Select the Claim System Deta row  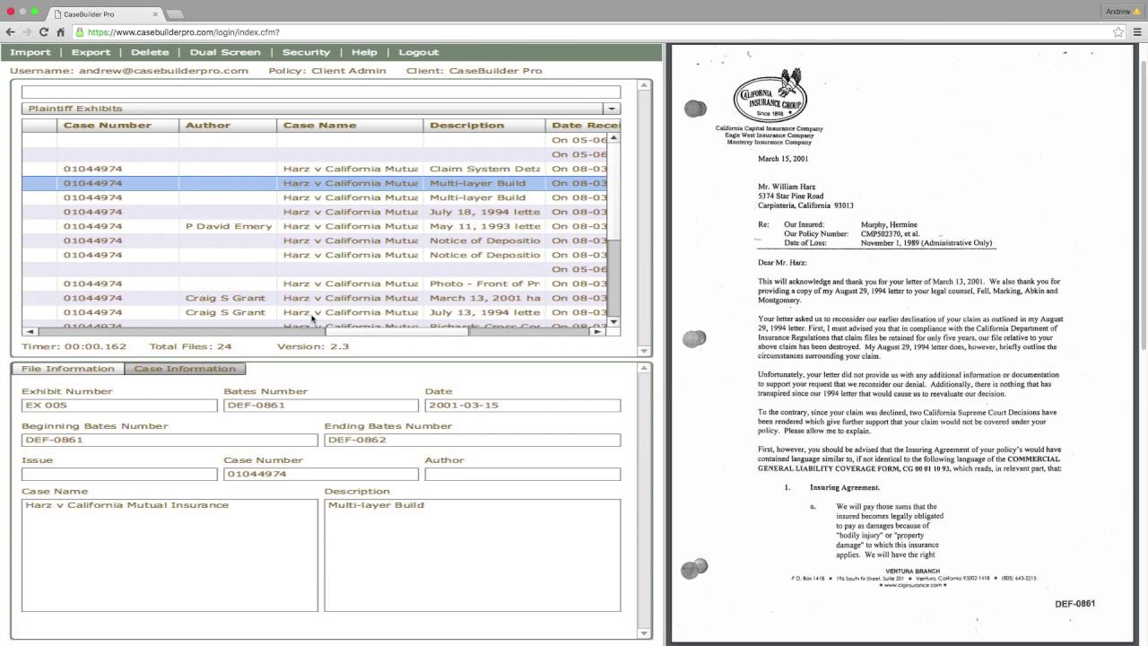(314, 169)
